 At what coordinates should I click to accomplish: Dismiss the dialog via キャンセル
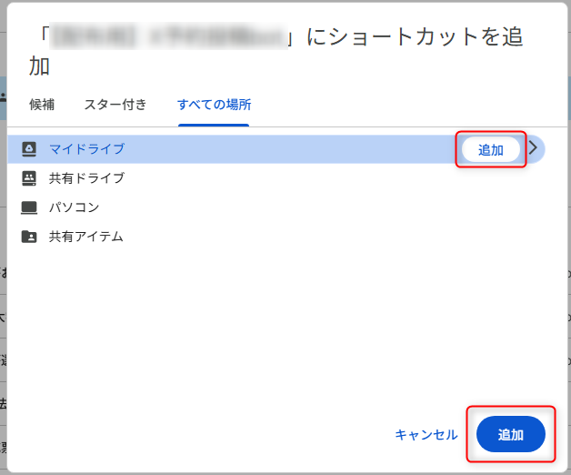click(426, 435)
